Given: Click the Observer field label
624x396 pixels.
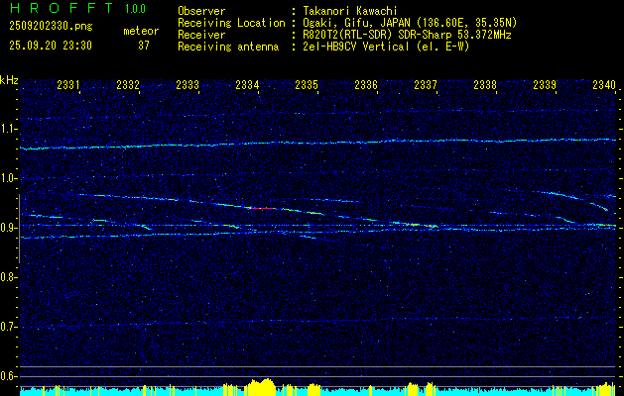Looking at the screenshot, I should [x=201, y=11].
